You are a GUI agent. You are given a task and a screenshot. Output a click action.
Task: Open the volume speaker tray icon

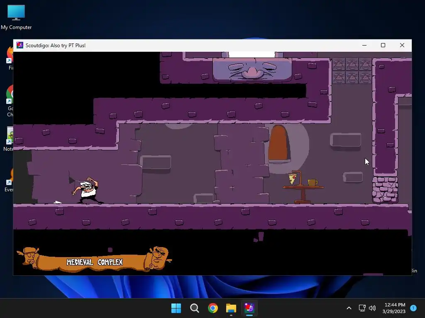(x=372, y=308)
